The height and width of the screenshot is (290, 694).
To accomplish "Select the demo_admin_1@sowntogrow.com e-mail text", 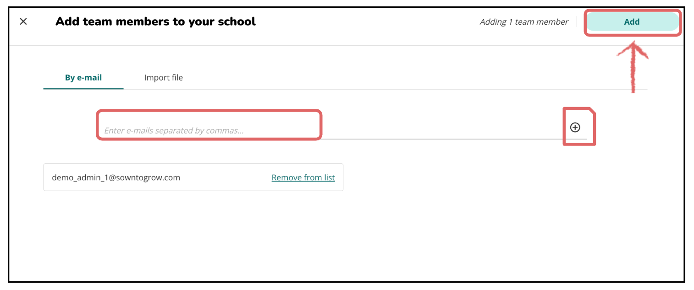I will tap(116, 177).
